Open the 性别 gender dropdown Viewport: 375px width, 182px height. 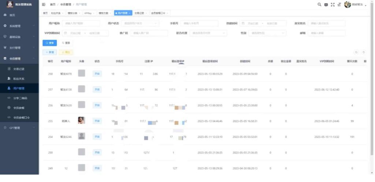(267, 33)
